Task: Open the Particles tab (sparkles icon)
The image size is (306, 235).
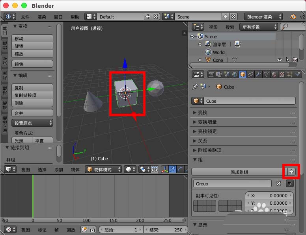Action: pyautogui.click(x=290, y=74)
